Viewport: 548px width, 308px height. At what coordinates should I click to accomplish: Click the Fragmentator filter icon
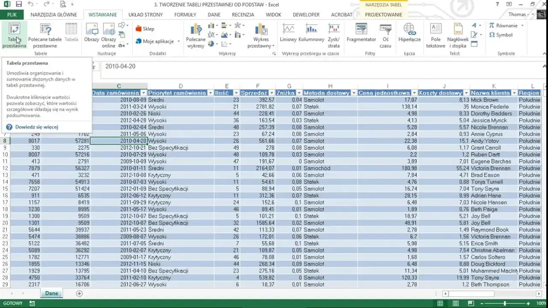pos(361,36)
